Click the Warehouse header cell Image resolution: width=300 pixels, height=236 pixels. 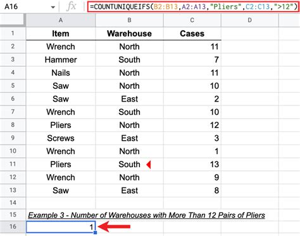point(130,33)
